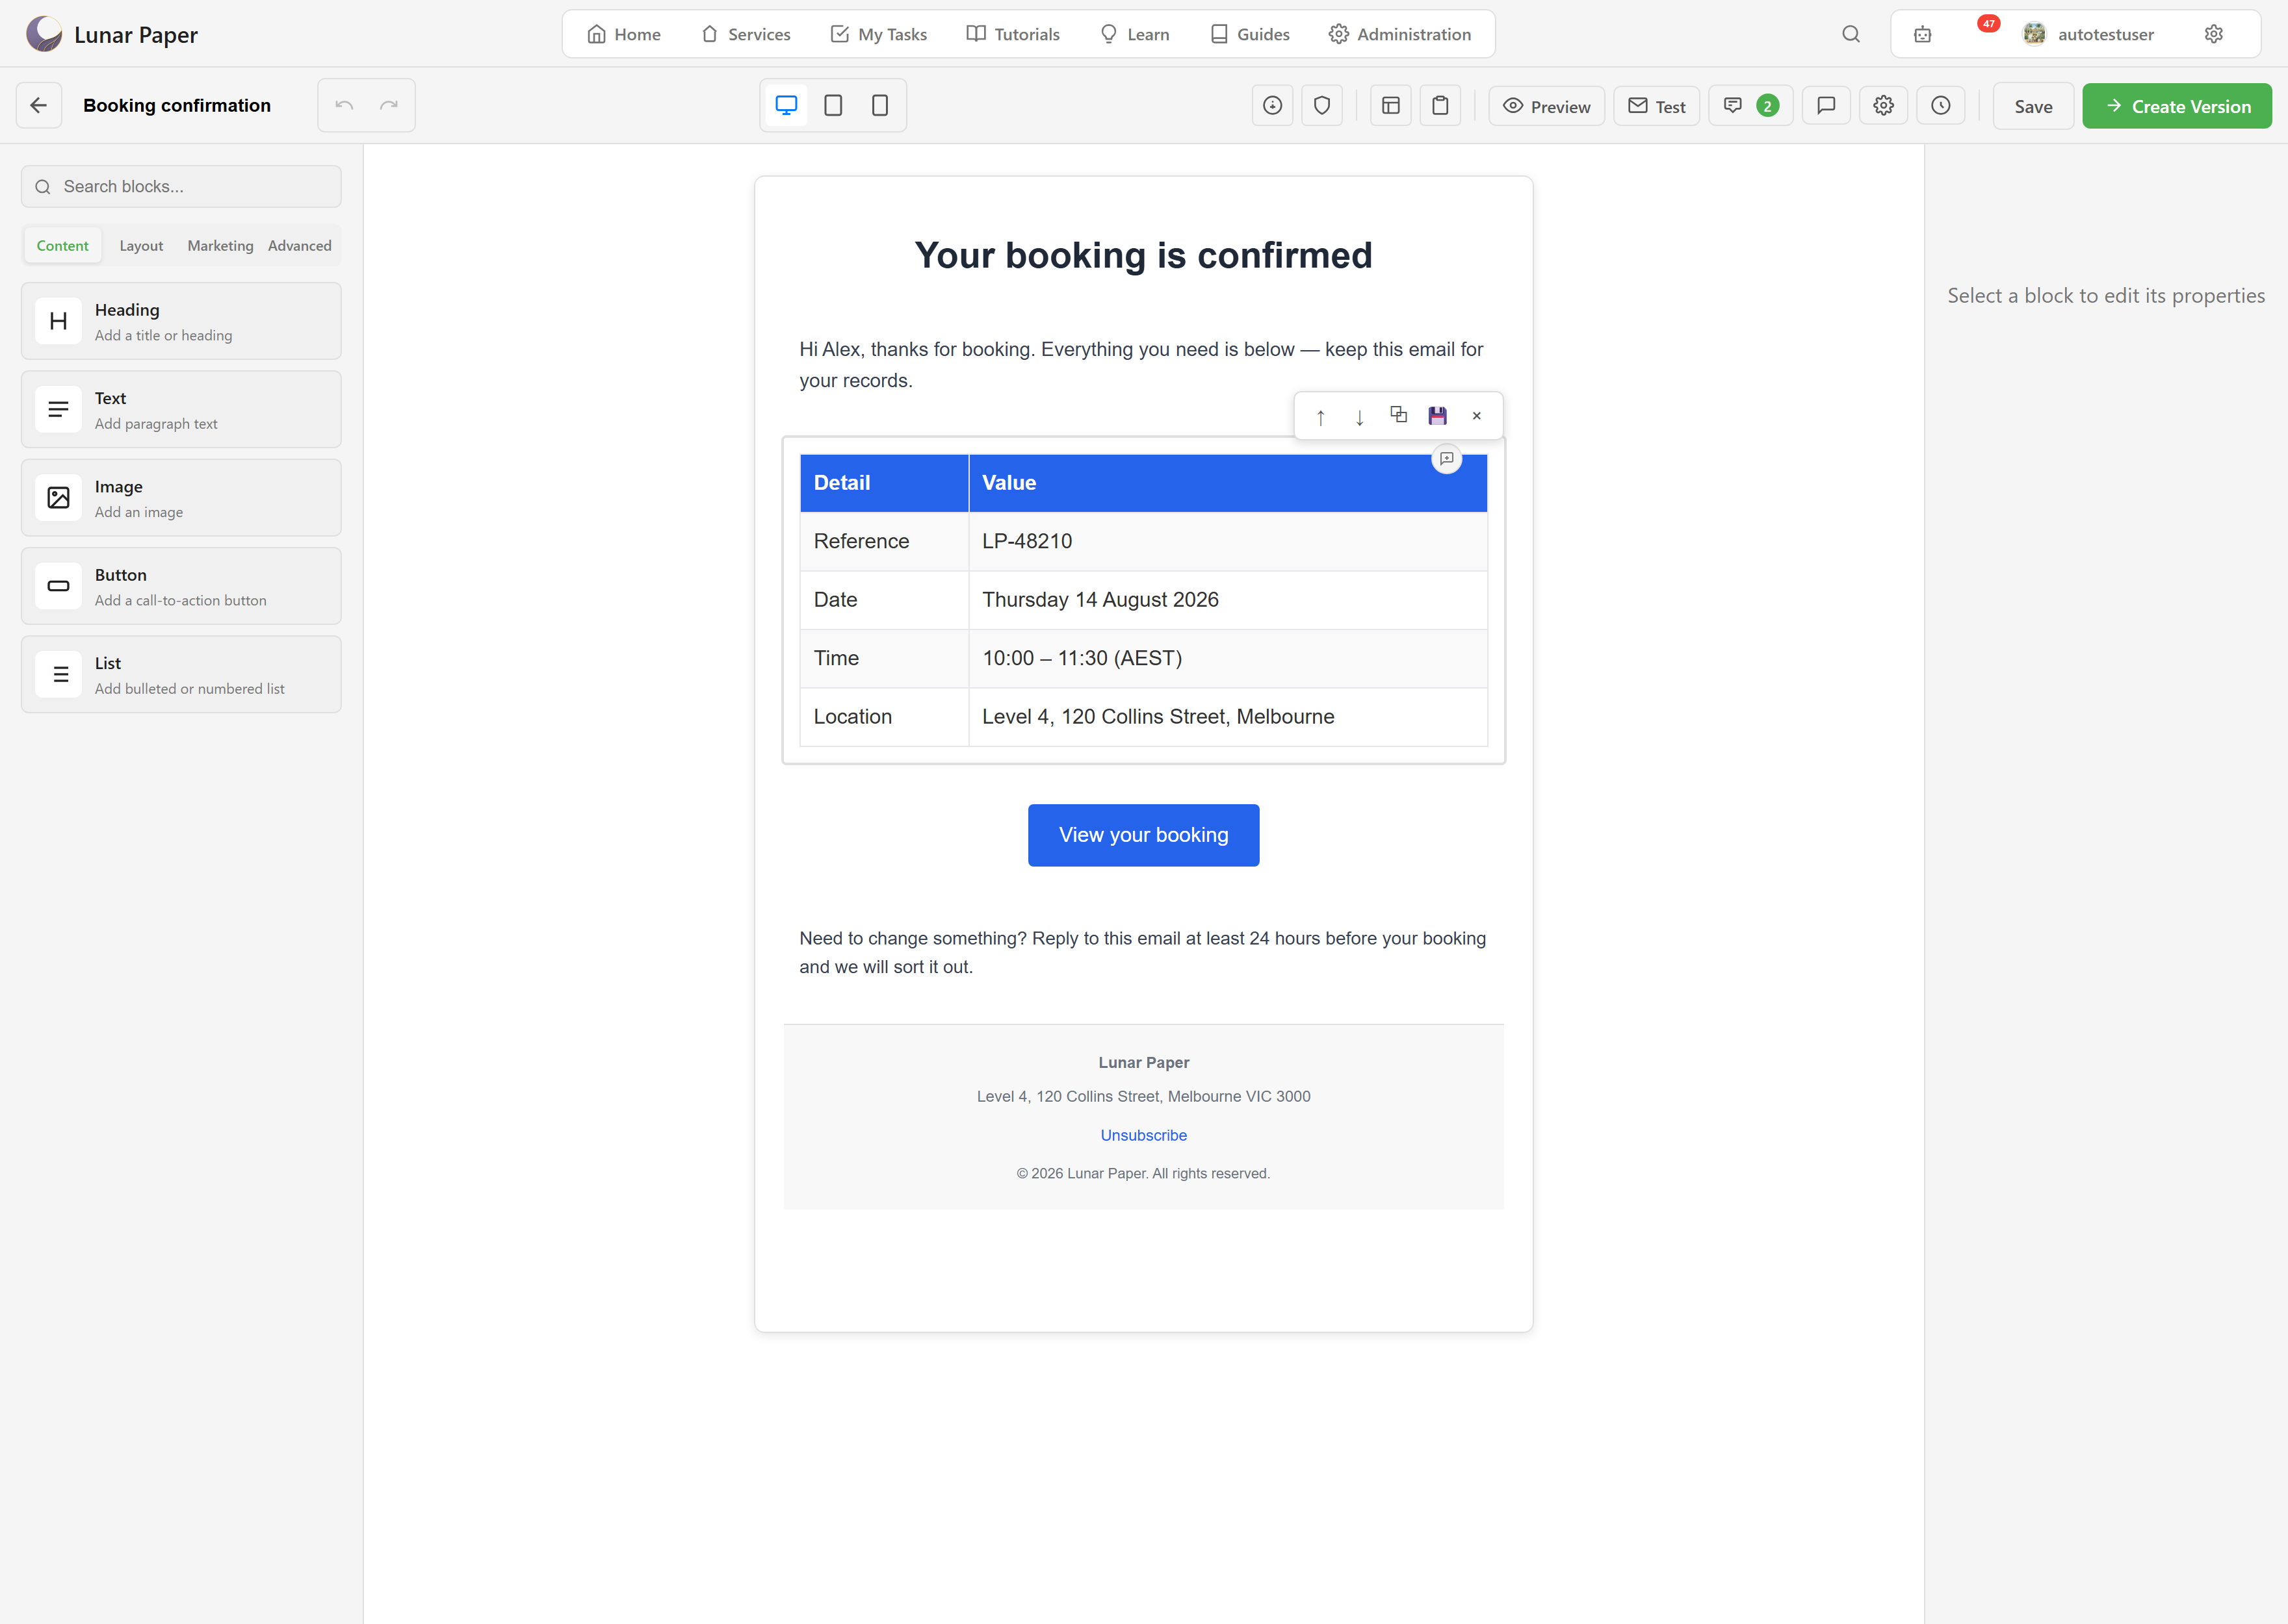
Task: Select the Content tab
Action: pos(63,246)
